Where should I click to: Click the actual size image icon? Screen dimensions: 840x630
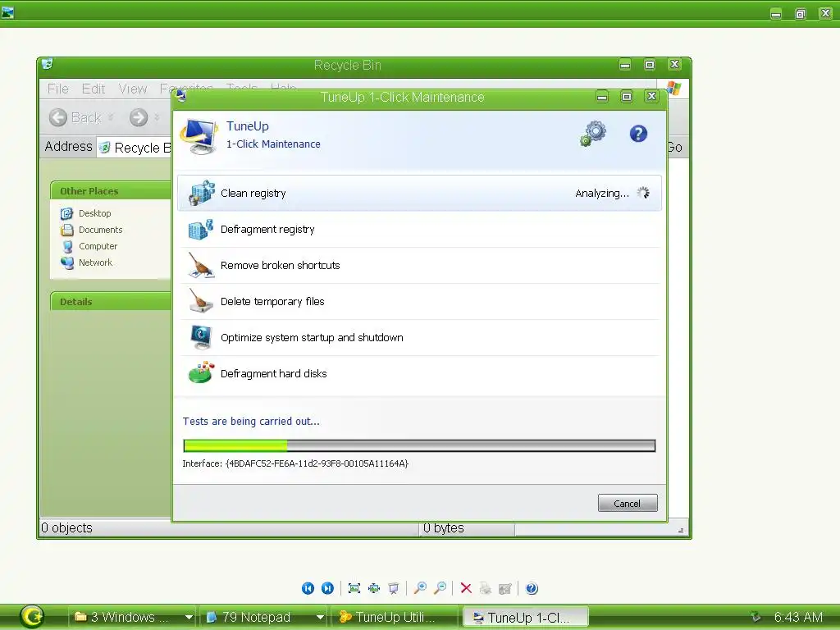tap(374, 588)
